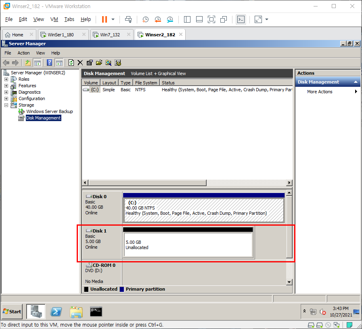Click the Delete X icon in toolbar
This screenshot has width=362, height=329.
coord(80,63)
